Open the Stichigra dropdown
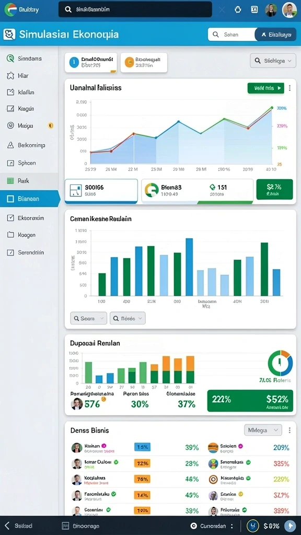 click(x=273, y=61)
